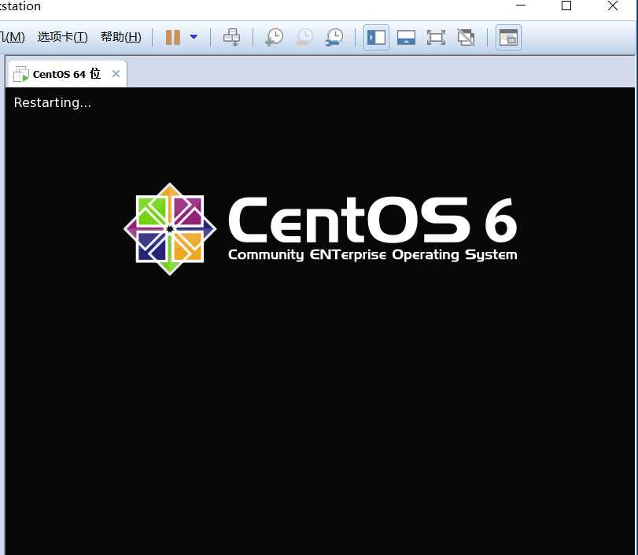Click the Restarting... text in VM
The height and width of the screenshot is (555, 638).
pyautogui.click(x=53, y=102)
